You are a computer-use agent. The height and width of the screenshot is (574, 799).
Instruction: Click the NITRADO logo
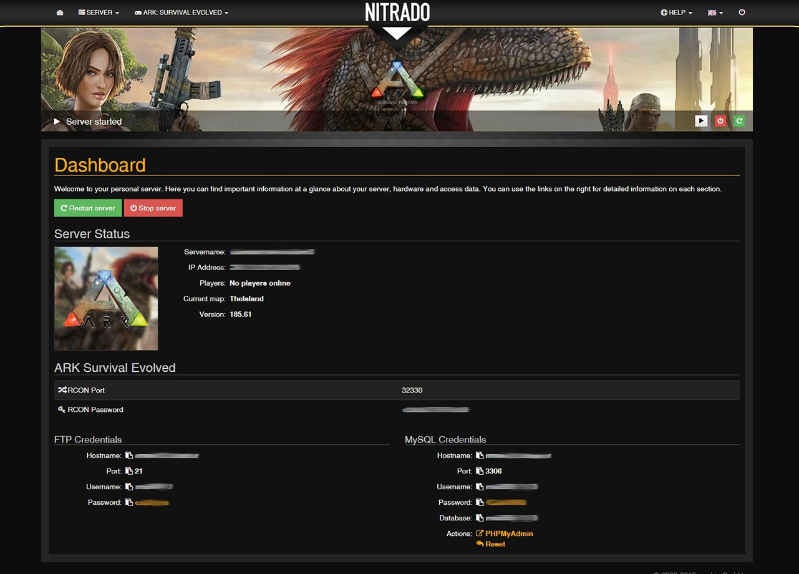397,12
